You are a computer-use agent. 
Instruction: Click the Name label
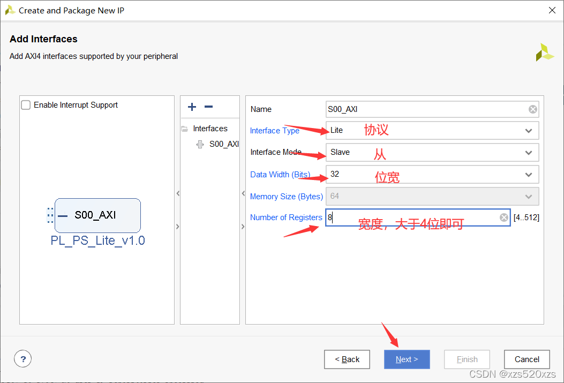point(261,109)
